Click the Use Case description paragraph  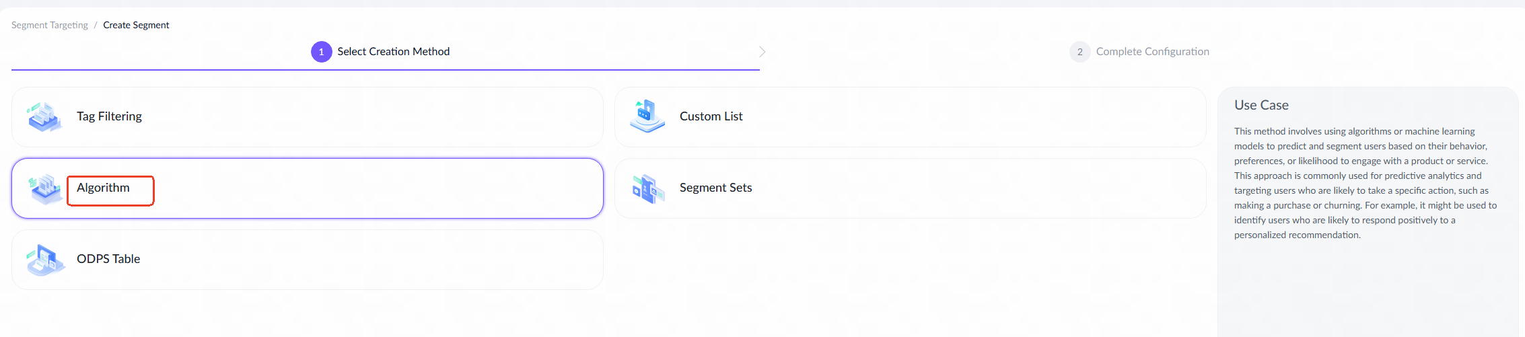[1365, 183]
